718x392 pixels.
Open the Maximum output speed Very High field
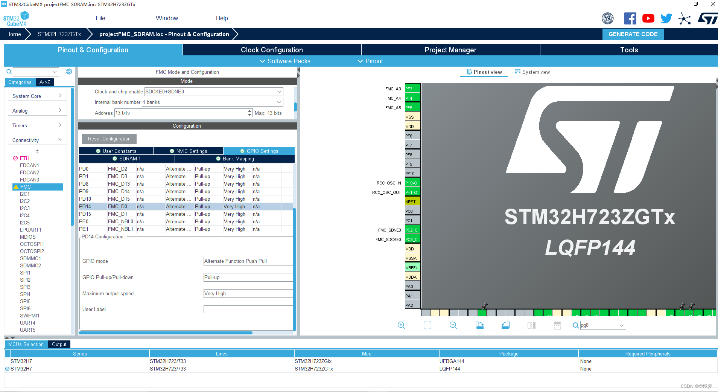(x=248, y=293)
